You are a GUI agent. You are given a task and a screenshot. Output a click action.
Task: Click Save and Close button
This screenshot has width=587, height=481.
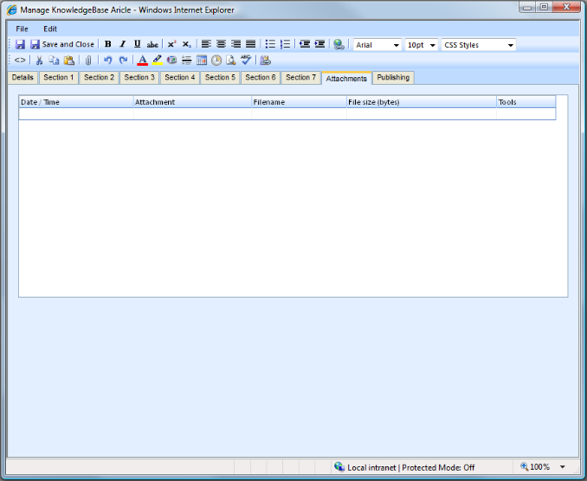click(62, 44)
